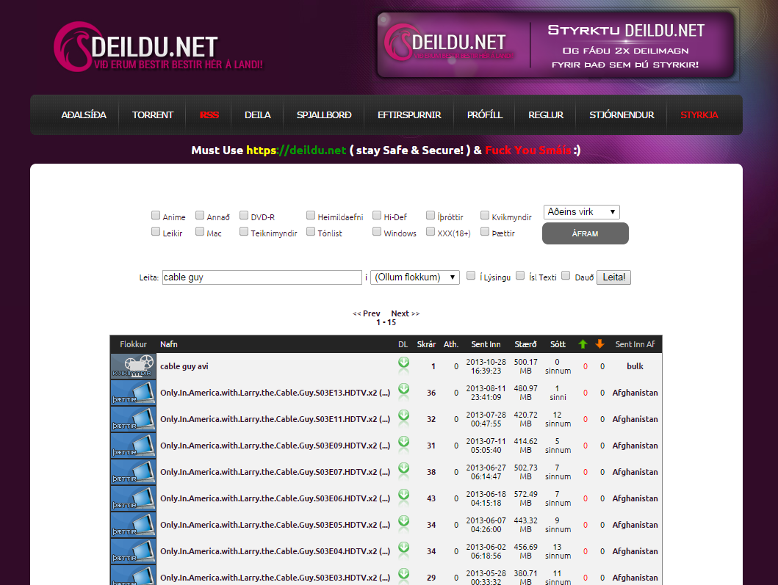Open the Aðeins virk dropdown

click(581, 212)
